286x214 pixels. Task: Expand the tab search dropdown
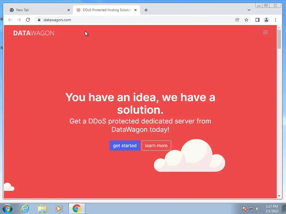click(249, 10)
